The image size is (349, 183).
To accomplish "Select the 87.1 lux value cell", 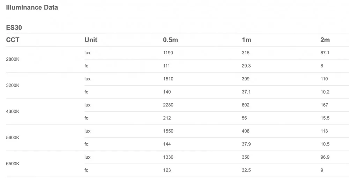I will (x=325, y=53).
